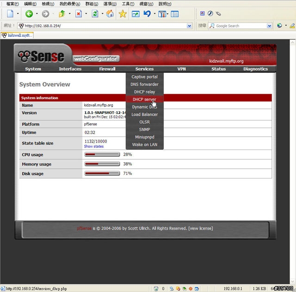Click the pop-up blocker icon in the status bar

click(x=178, y=289)
